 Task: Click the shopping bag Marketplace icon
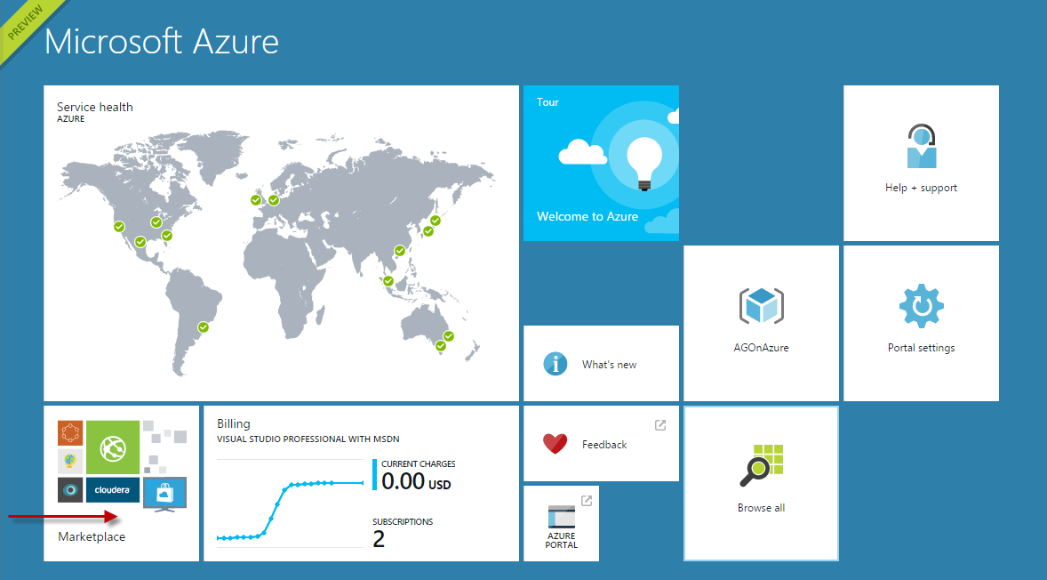(x=164, y=492)
